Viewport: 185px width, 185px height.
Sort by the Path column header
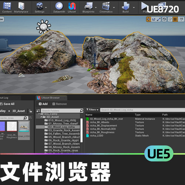[165, 115]
